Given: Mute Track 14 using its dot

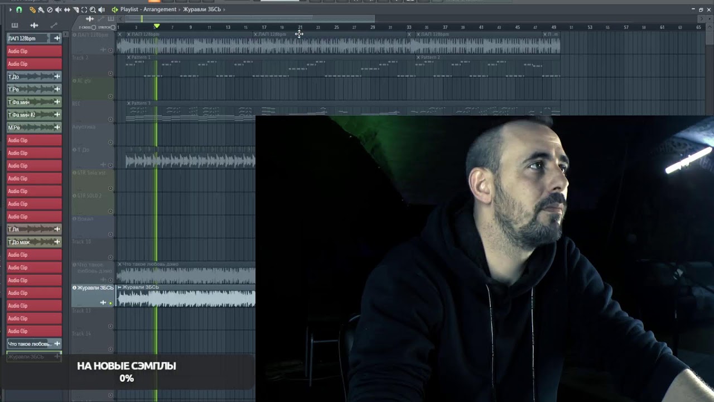Looking at the screenshot, I should (x=110, y=349).
